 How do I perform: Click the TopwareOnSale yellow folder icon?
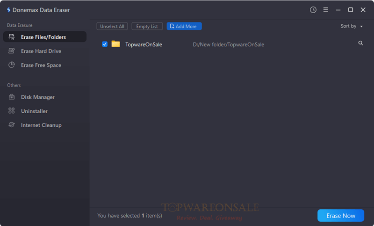115,44
